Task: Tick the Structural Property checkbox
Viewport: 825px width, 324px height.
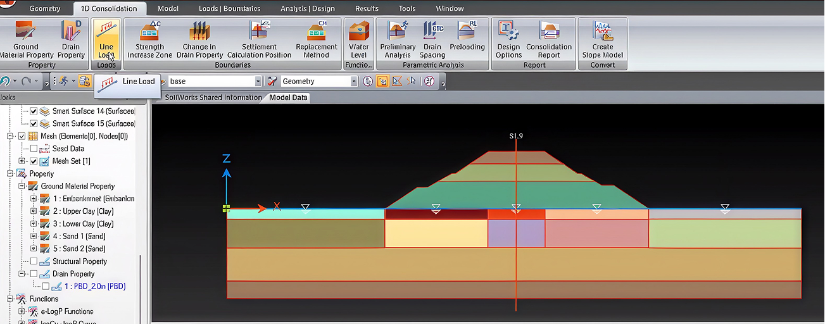Action: pos(34,261)
